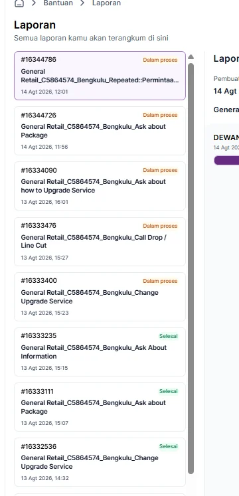Open report #16333400 Change Upgrade Service
239x496 pixels.
point(100,296)
